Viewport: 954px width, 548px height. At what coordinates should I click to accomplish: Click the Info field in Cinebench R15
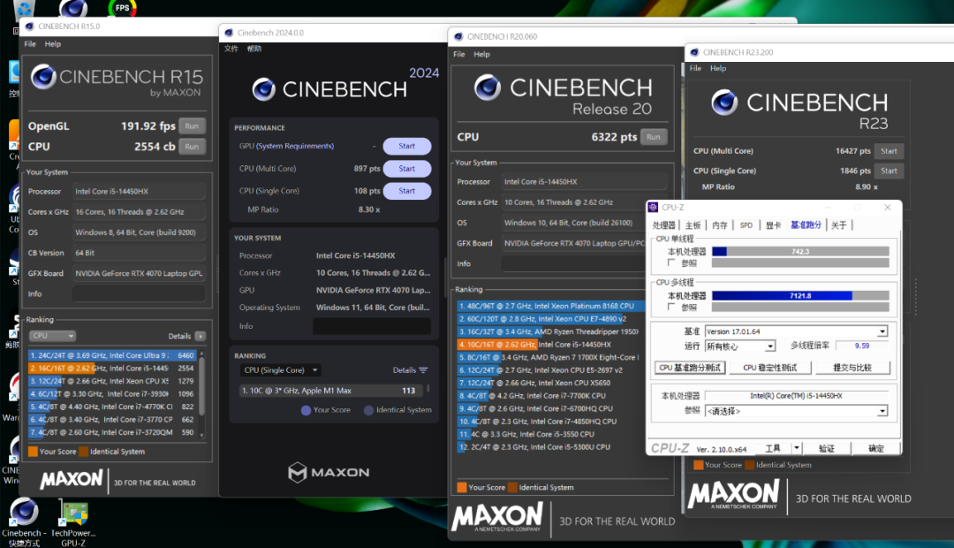[x=139, y=294]
